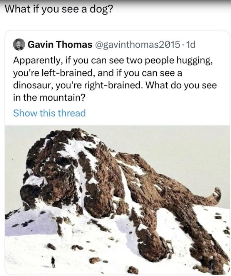Open the @gavinthomas2015 handle
231x276 pixels.
coord(138,45)
